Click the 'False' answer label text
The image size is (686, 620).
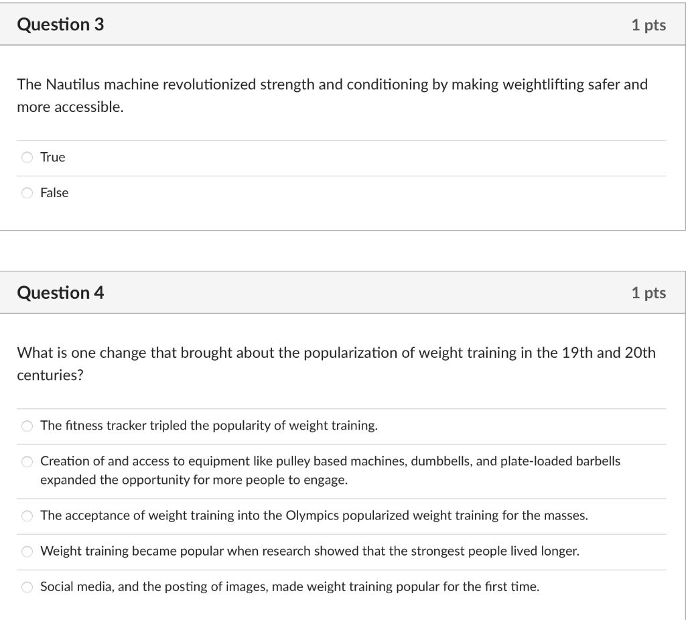click(54, 192)
